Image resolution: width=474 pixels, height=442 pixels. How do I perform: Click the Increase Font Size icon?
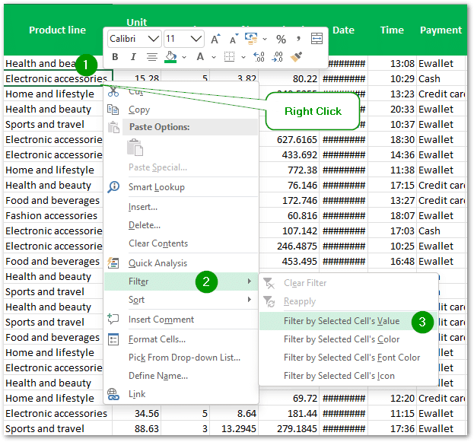click(x=215, y=39)
